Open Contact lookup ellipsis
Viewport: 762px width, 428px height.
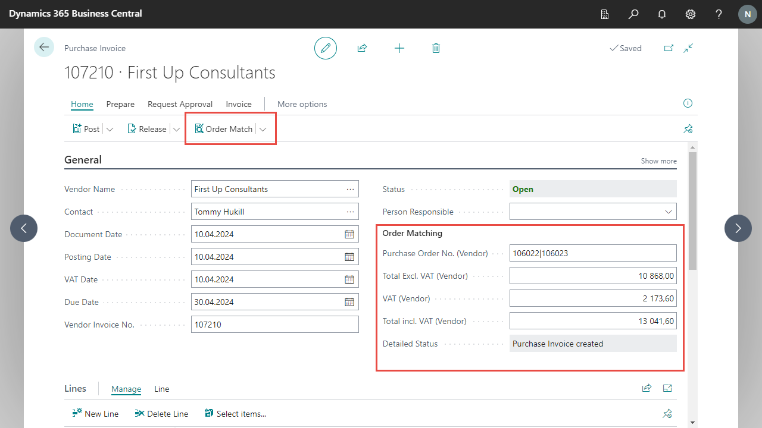click(x=350, y=212)
